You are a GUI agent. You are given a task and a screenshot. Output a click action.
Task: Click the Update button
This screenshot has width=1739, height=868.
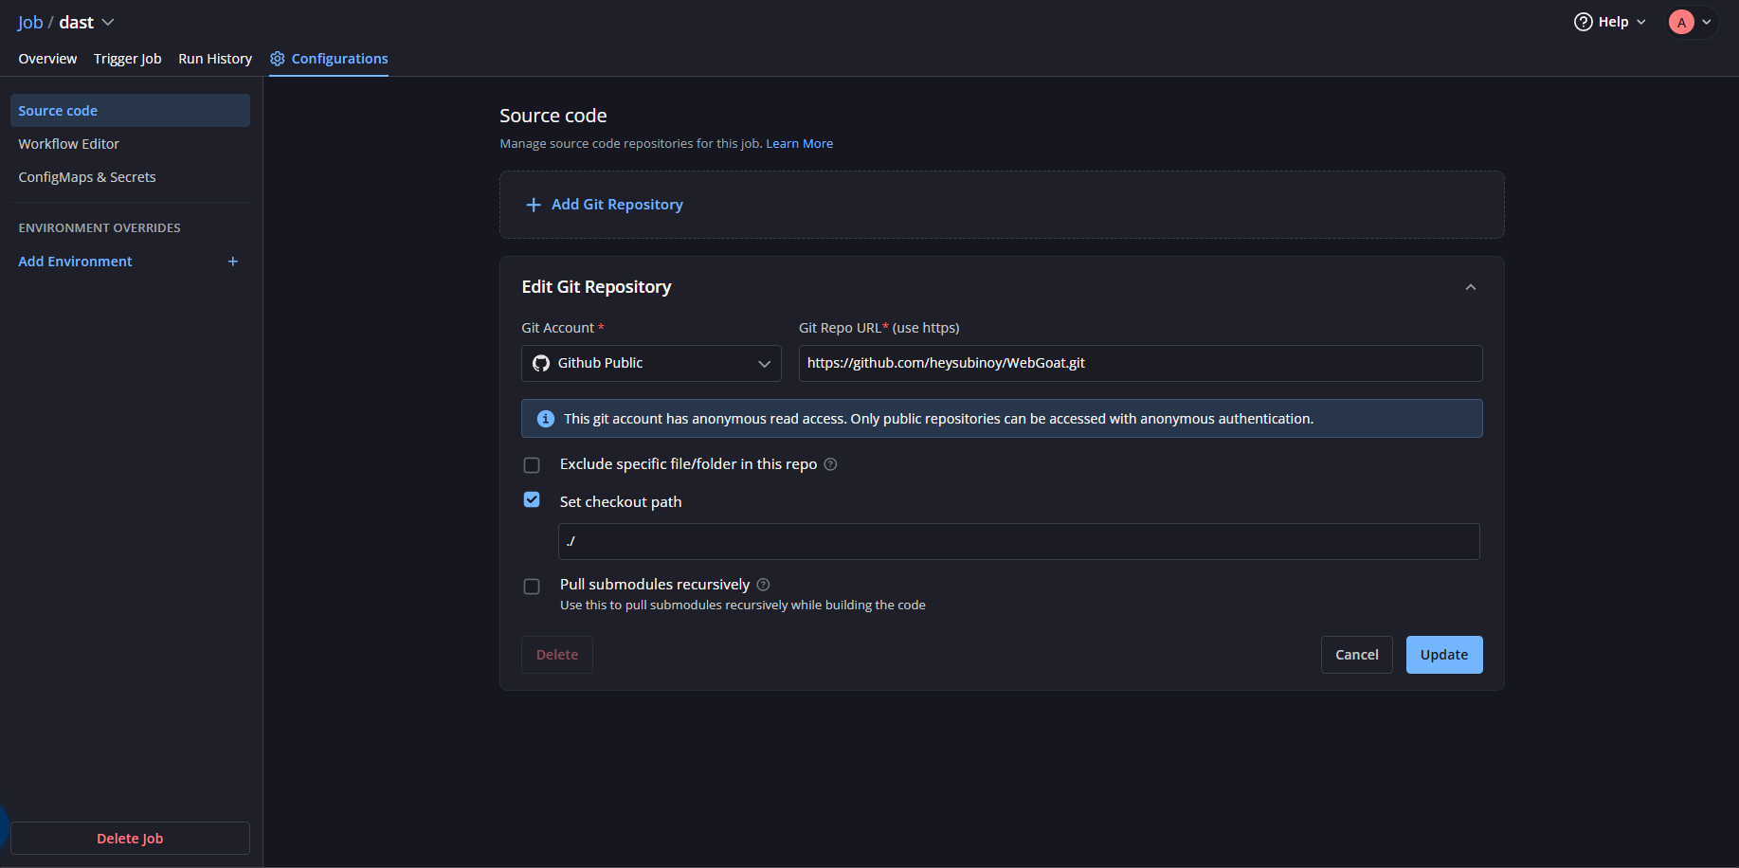(x=1443, y=655)
